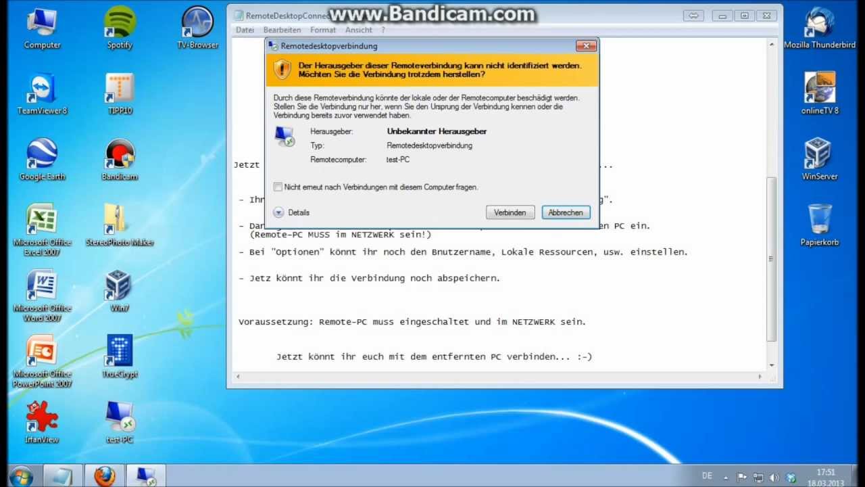Open Mozilla Thunderbird desktop icon
This screenshot has width=865, height=487.
point(819,28)
